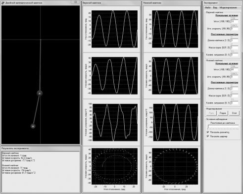
Task: Select the lower pendulum damping coefficient field
Action: (x=234, y=103)
